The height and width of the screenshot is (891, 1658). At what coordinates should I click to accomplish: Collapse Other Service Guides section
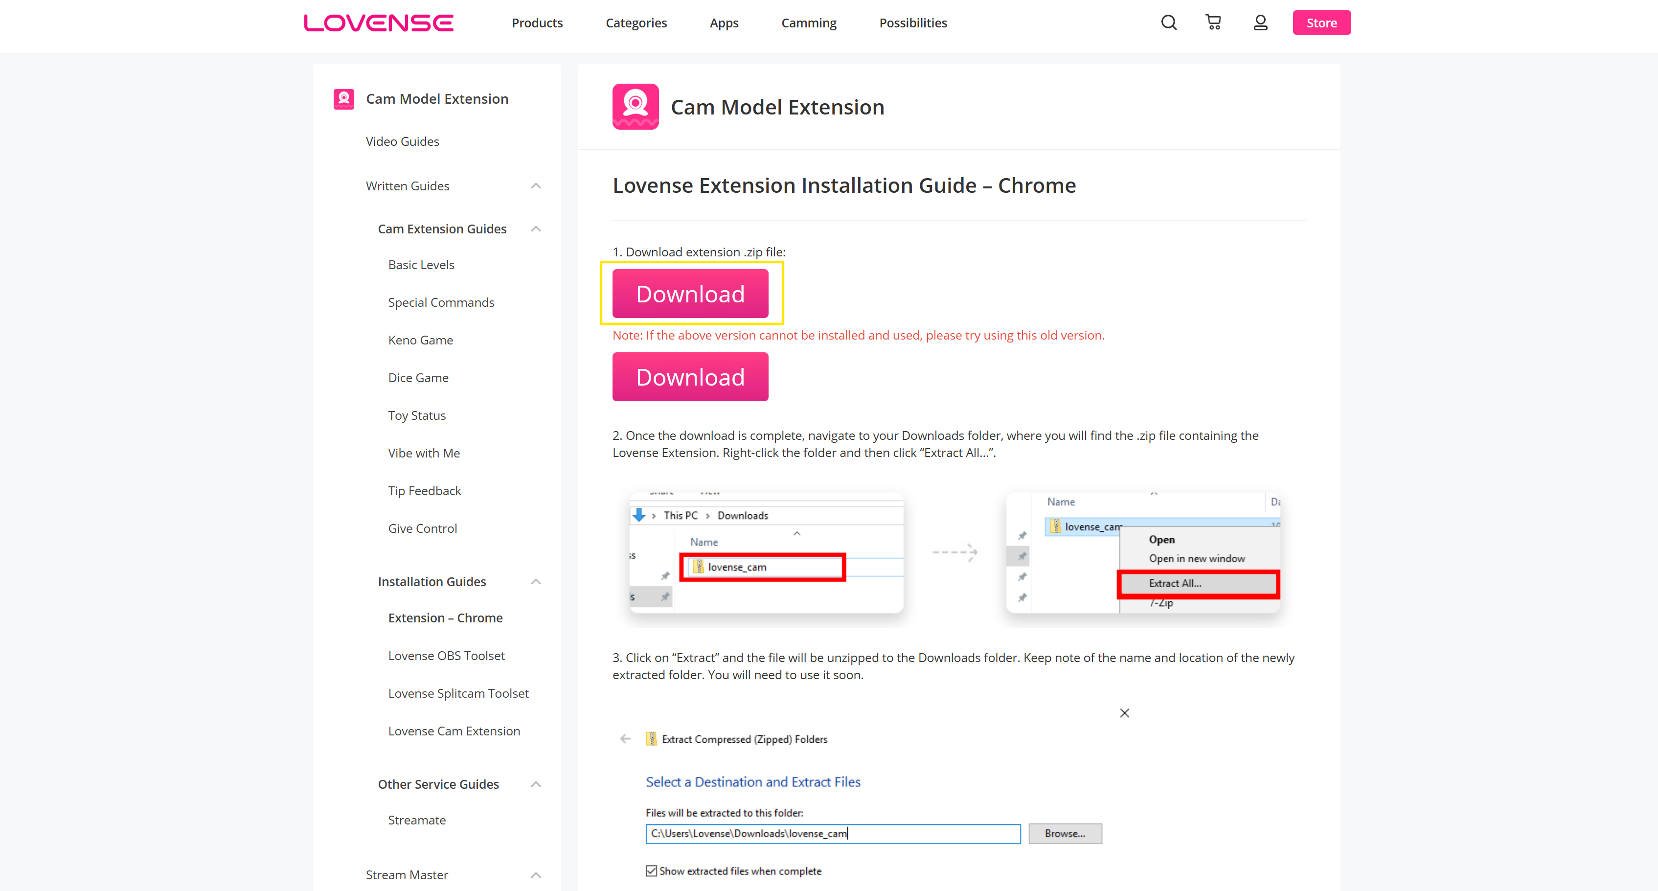[x=536, y=784]
